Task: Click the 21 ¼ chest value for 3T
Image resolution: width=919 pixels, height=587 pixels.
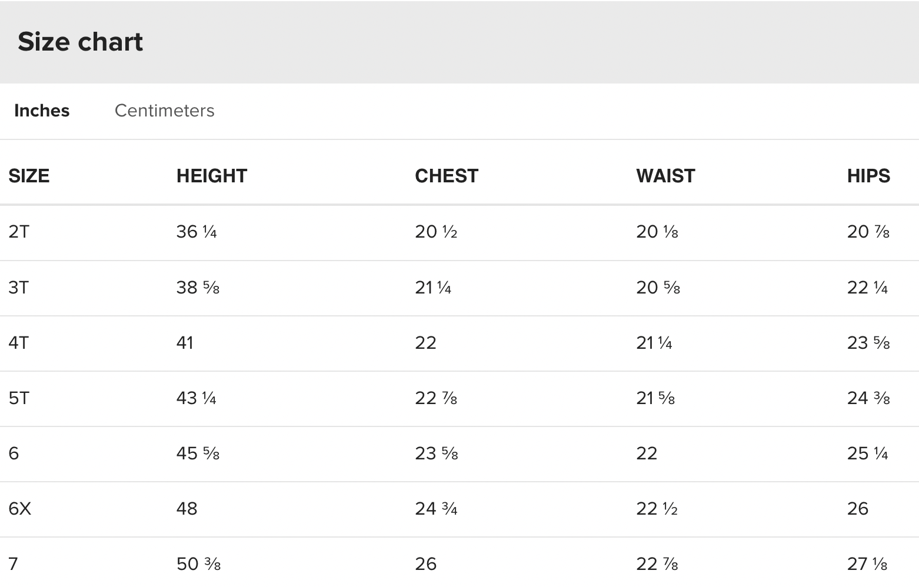Action: pyautogui.click(x=433, y=288)
